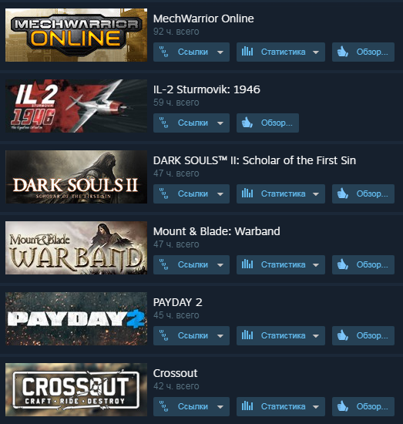Screen dimensions: 403x424
Task: Open the PAYDAY 2 title link
Action: click(177, 302)
